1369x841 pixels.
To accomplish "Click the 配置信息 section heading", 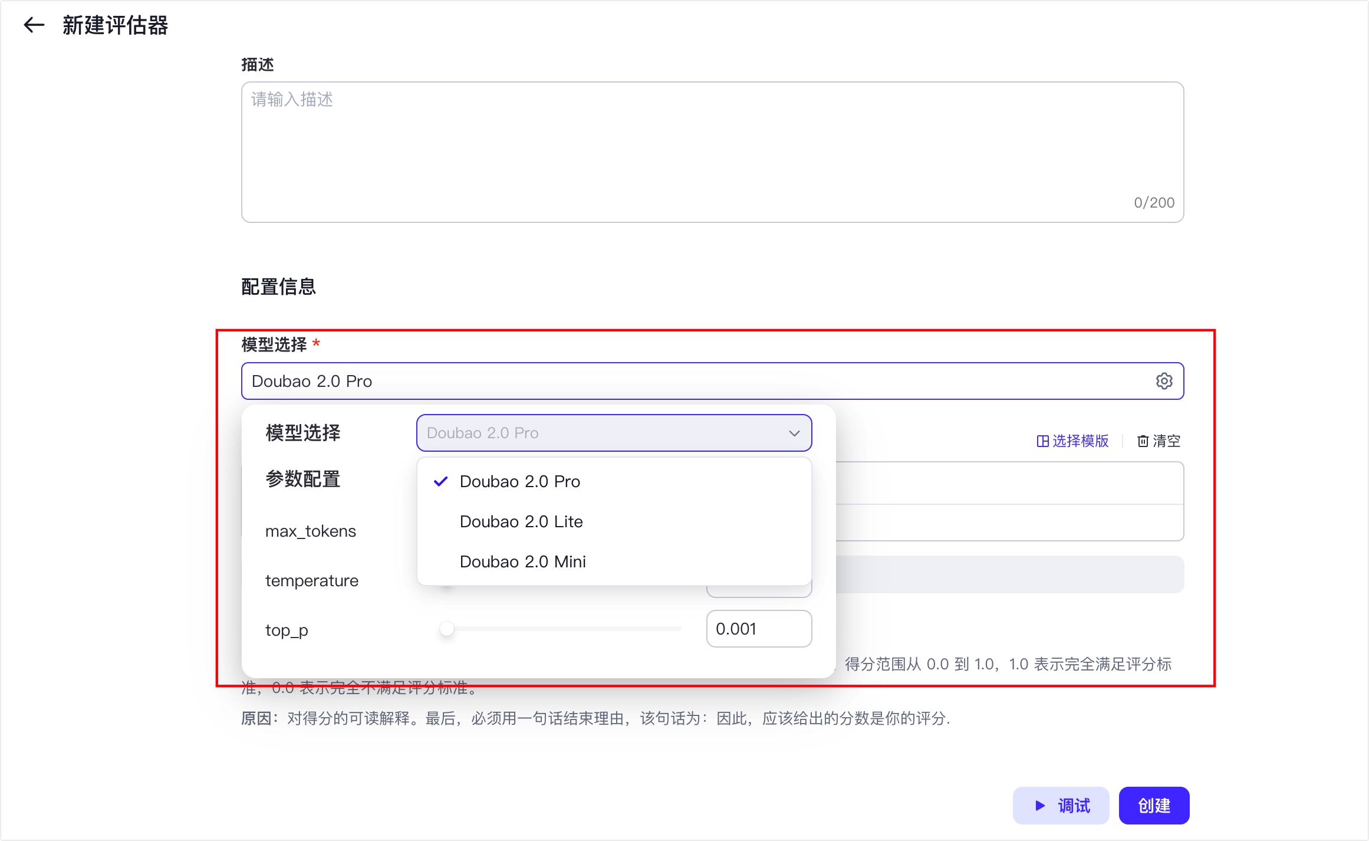I will (279, 287).
